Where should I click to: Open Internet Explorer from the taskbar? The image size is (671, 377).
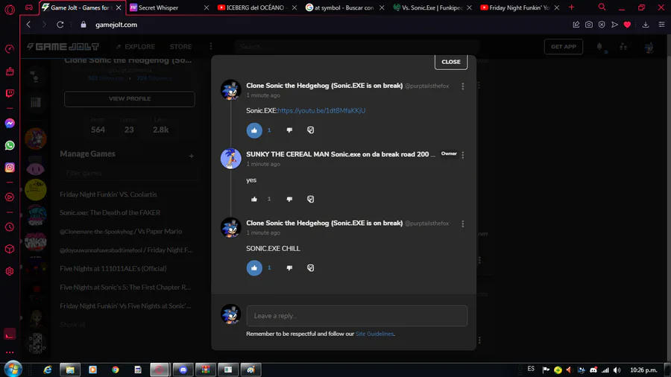coord(48,370)
